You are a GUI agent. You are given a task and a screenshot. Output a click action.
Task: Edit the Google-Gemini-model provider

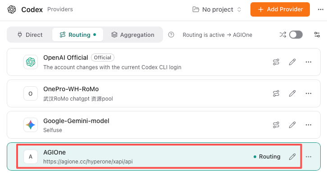pyautogui.click(x=292, y=125)
